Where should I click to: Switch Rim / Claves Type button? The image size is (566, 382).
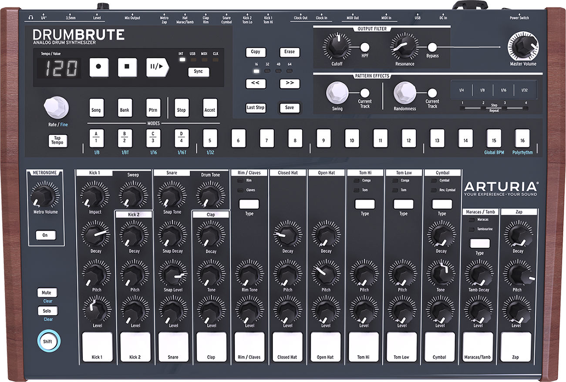pos(249,204)
